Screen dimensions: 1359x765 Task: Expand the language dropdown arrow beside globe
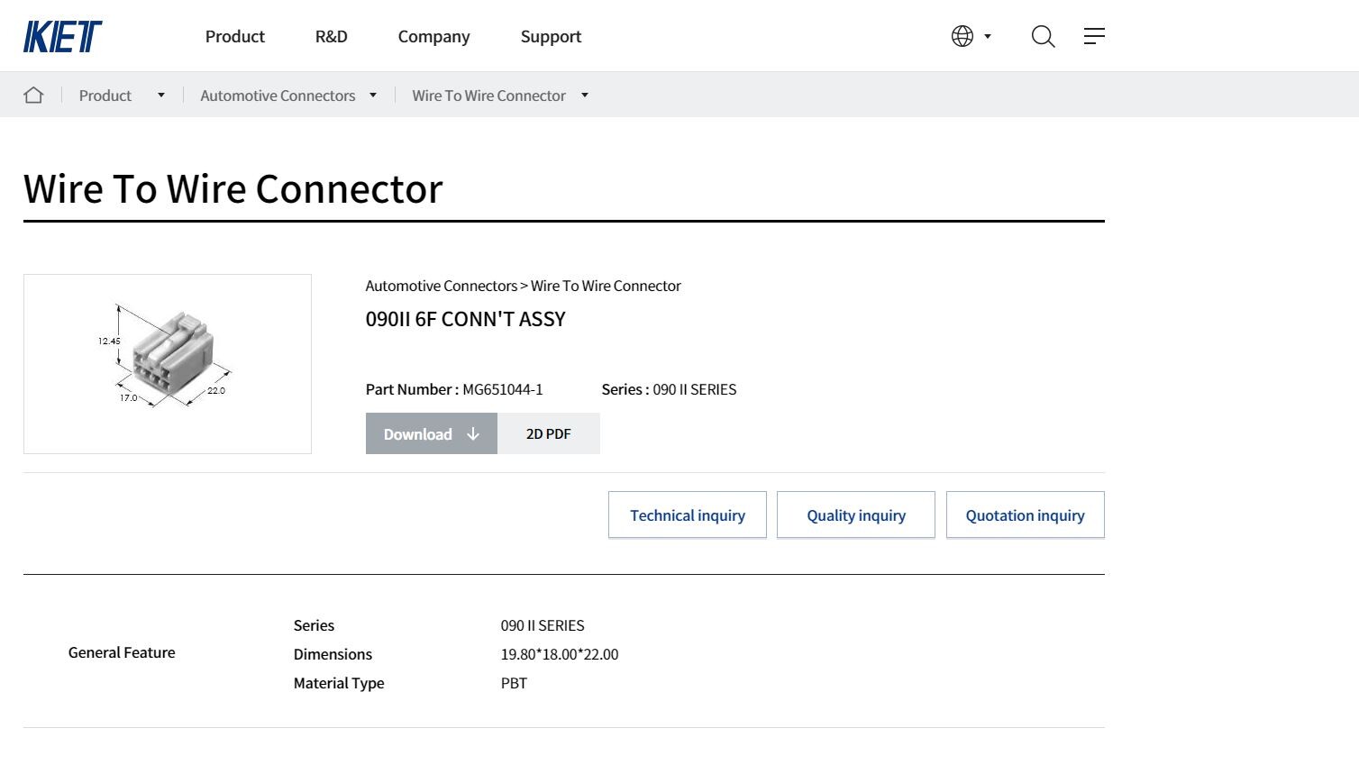pyautogui.click(x=988, y=36)
